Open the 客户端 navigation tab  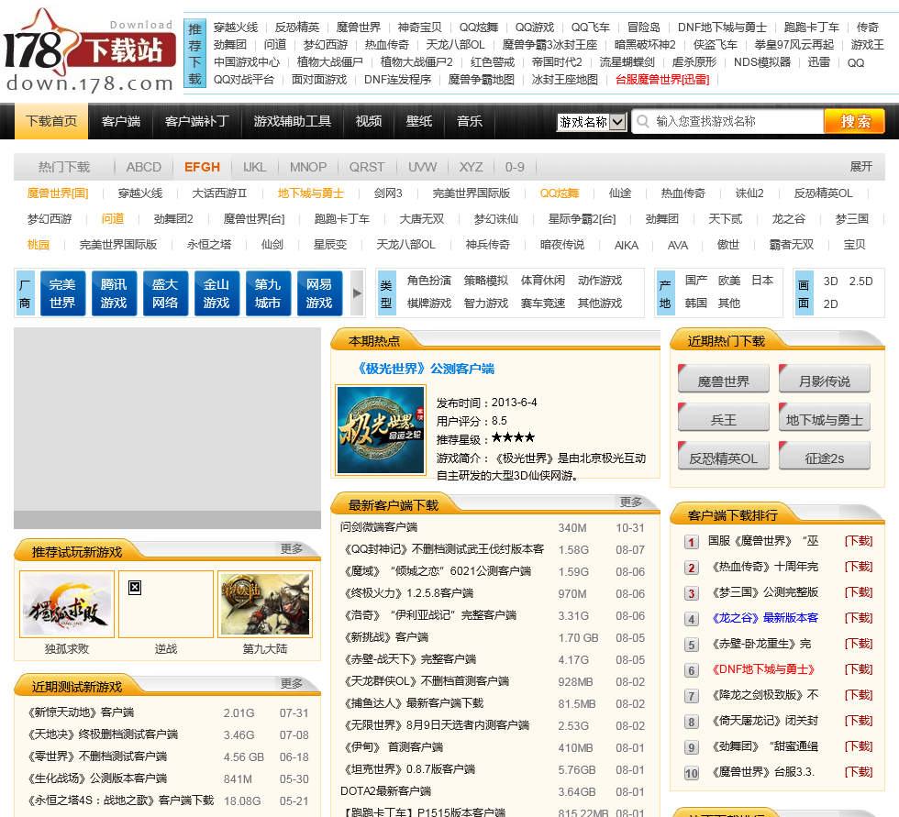120,121
